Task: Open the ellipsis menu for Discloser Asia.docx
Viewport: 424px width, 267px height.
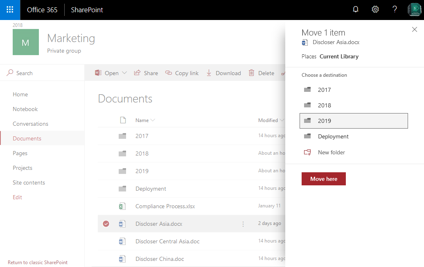Action: tap(243, 224)
